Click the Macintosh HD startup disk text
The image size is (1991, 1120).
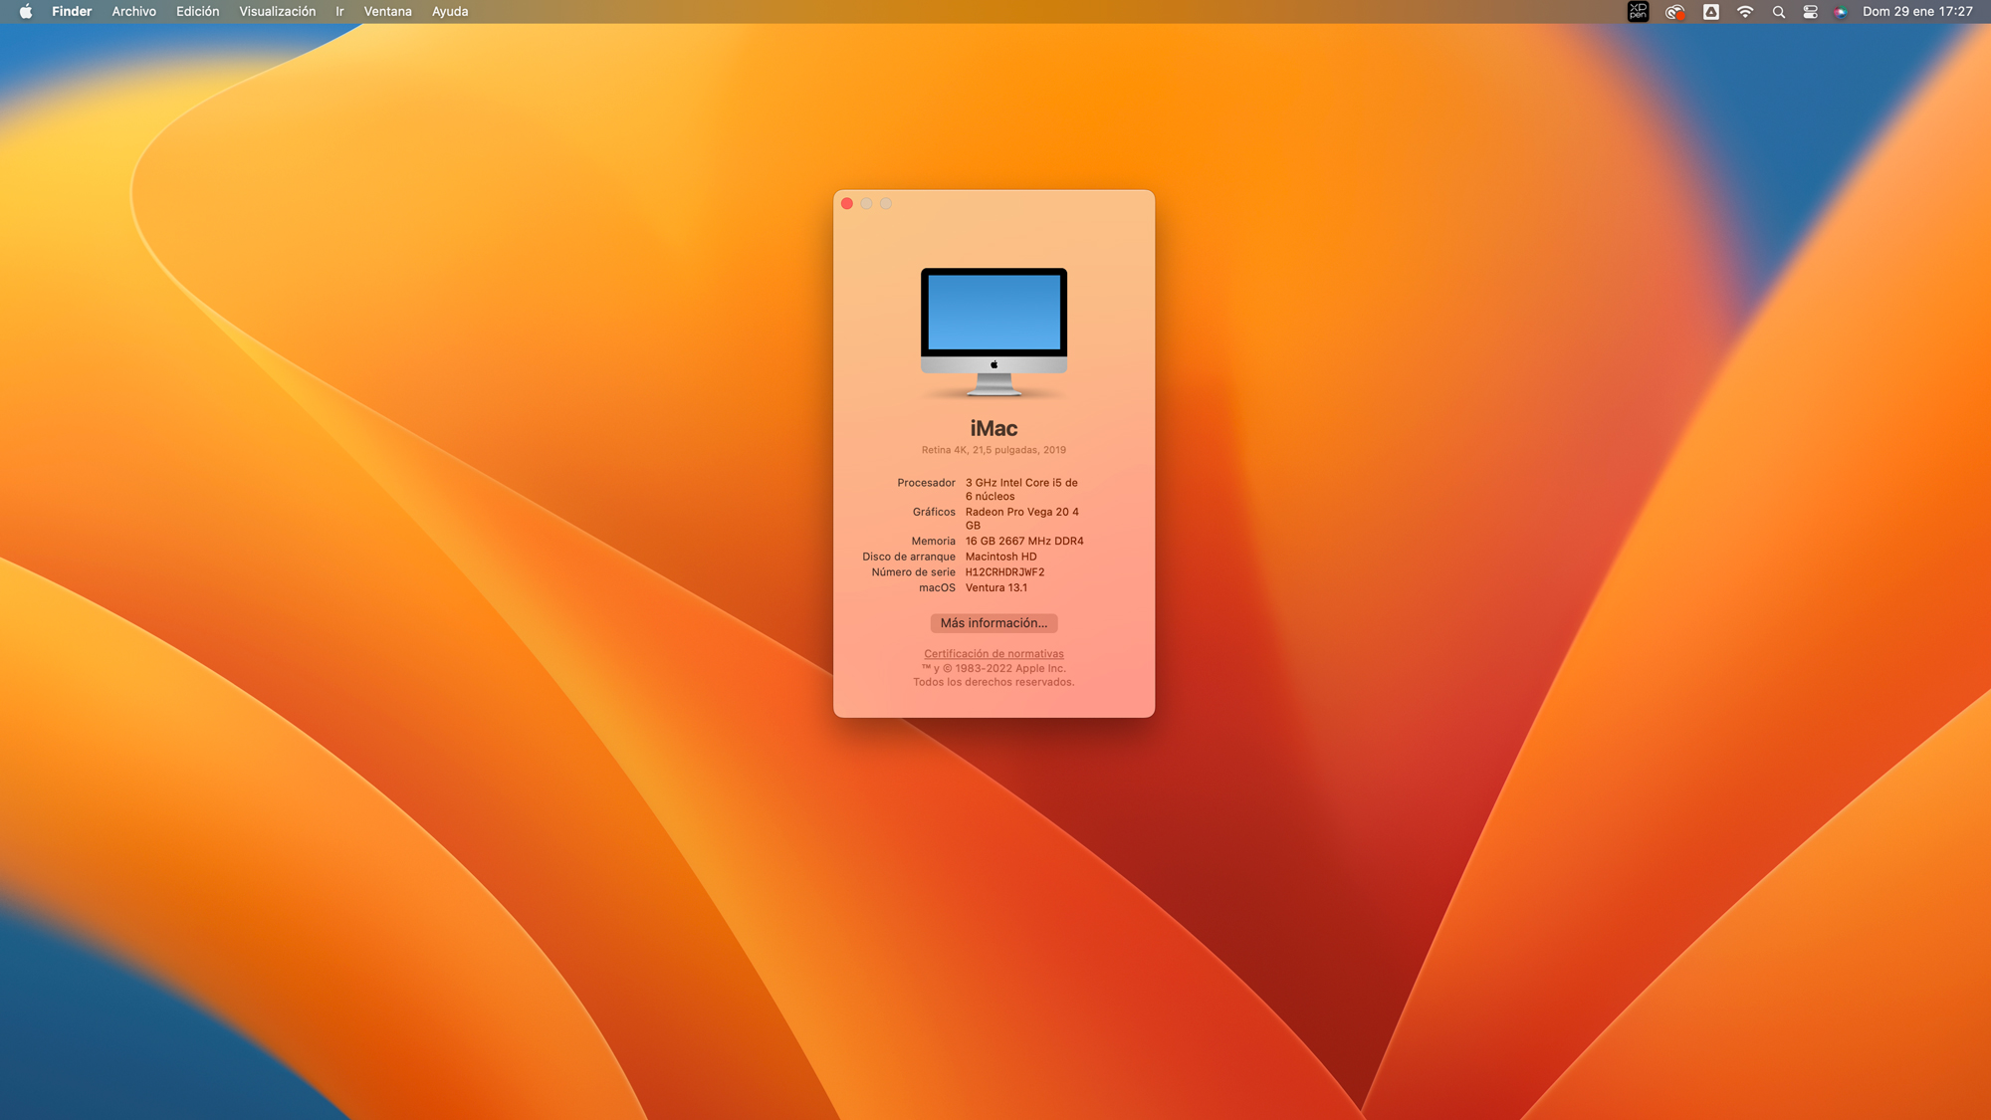tap(1000, 558)
